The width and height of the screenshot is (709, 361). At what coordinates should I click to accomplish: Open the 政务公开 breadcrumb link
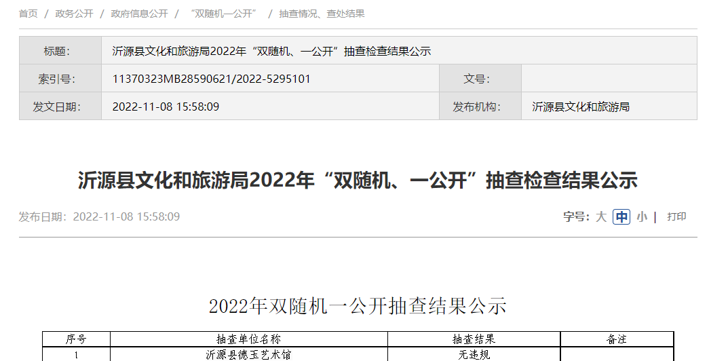pos(74,14)
